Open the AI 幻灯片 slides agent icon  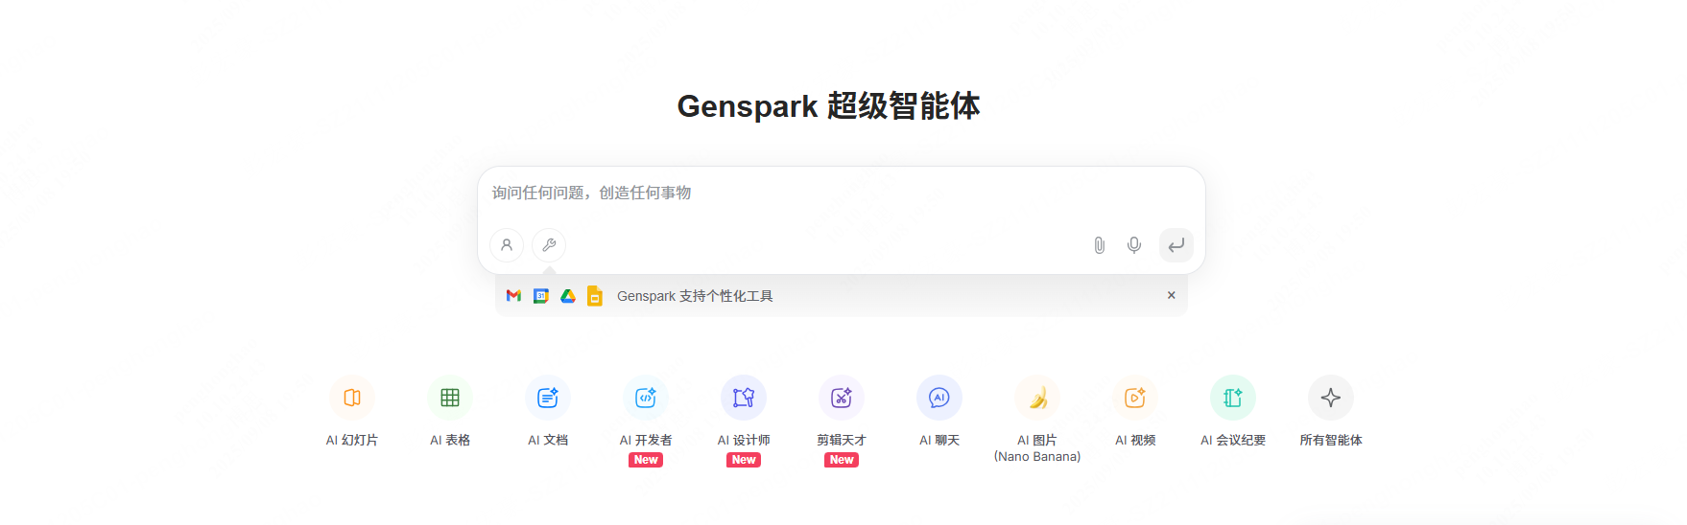352,398
